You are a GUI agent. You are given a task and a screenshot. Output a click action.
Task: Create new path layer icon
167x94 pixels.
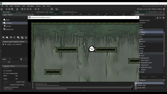[x=15, y=37]
